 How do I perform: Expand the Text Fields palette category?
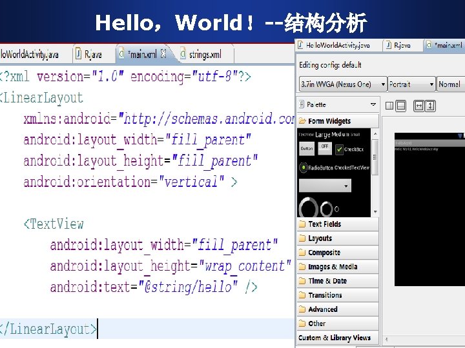(338, 224)
